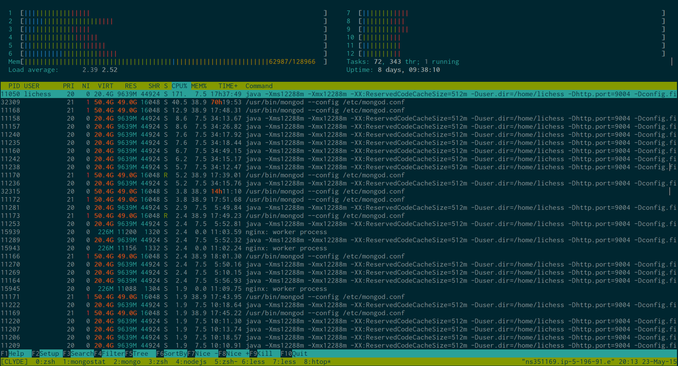
Task: Open F2 Setup in htop
Action: [x=45, y=353]
